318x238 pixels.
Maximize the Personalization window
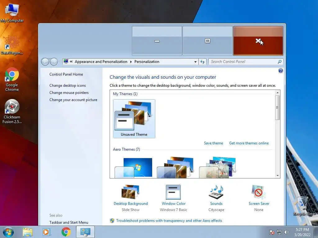[x=207, y=41]
